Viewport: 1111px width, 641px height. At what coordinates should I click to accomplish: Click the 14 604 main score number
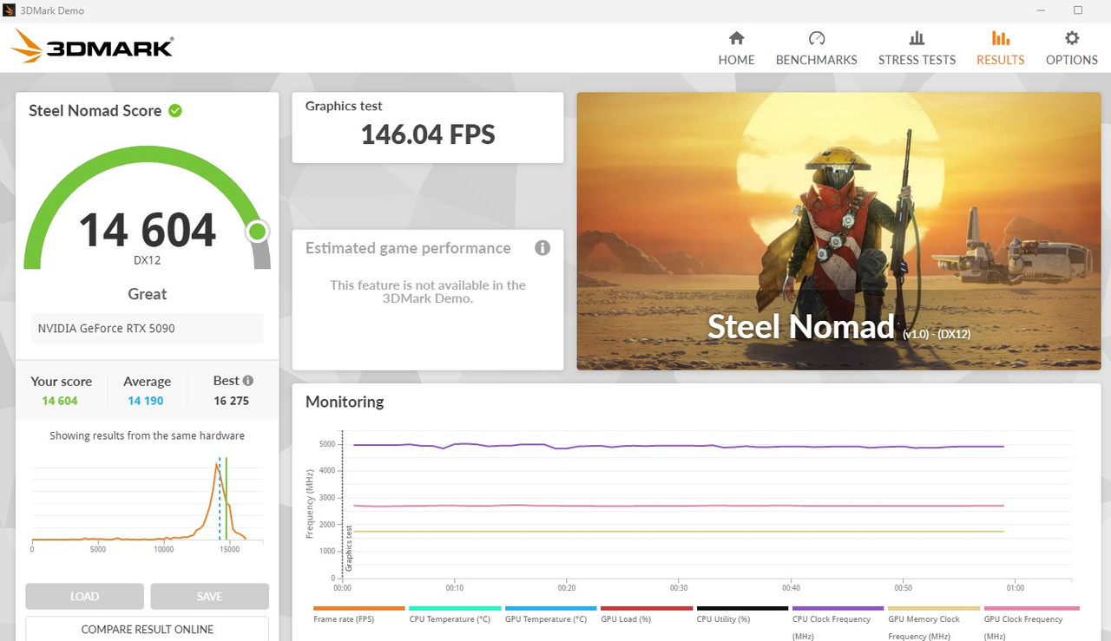(x=148, y=230)
